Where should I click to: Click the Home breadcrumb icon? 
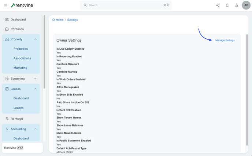click(53, 20)
